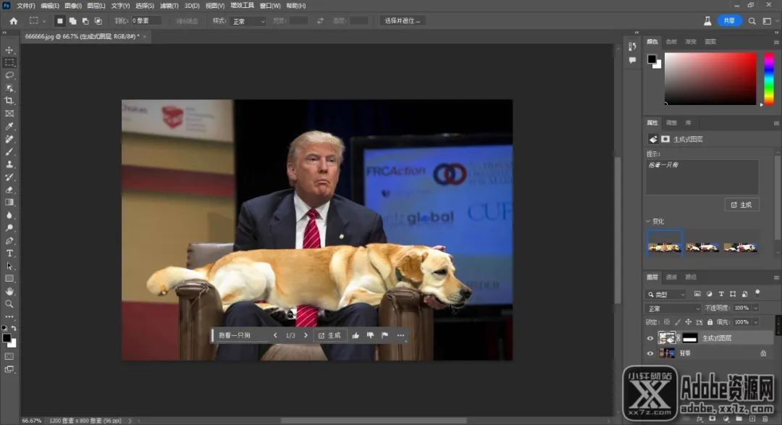Click the 选择并遮住 button
The image size is (782, 425).
tap(402, 21)
